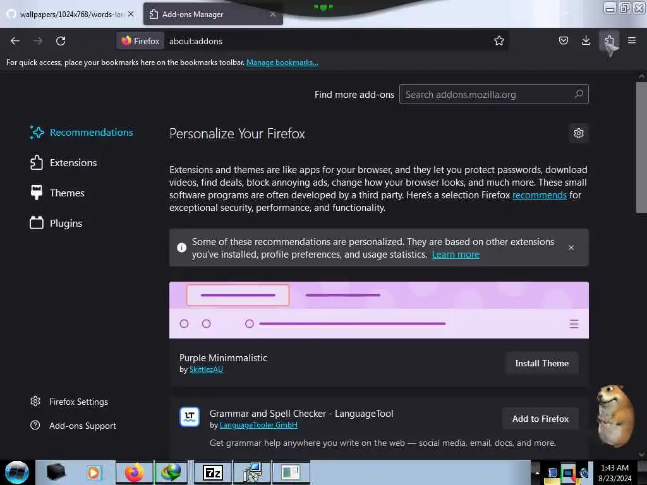Select the Add-ons Manager tab
Screen dimensions: 647x485
point(214,14)
